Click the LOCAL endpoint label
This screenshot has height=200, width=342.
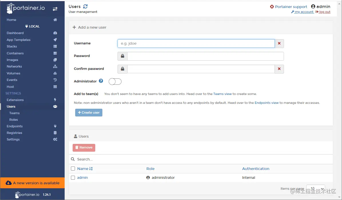32,26
